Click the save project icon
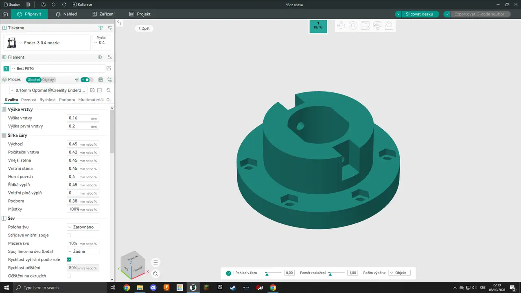Viewport: 521px width, 293px height. point(44,4)
